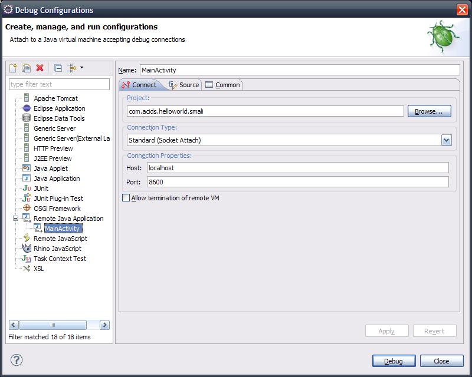Click the Name input field
Viewport: 472px width, 377px height.
click(300, 70)
